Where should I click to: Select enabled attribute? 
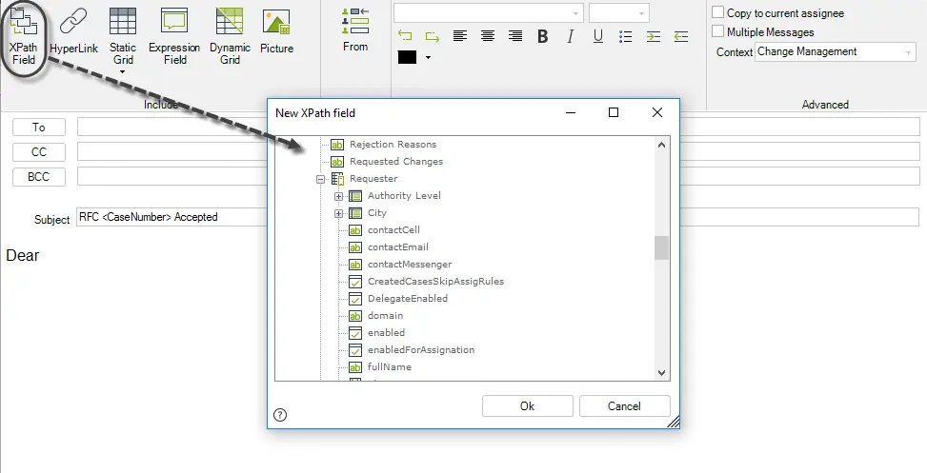[x=386, y=332]
